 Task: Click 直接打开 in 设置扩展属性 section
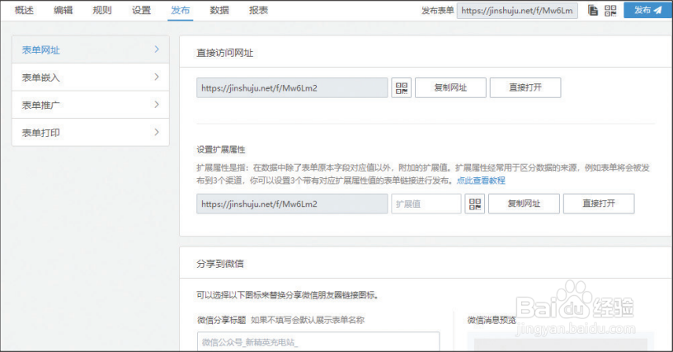[599, 204]
